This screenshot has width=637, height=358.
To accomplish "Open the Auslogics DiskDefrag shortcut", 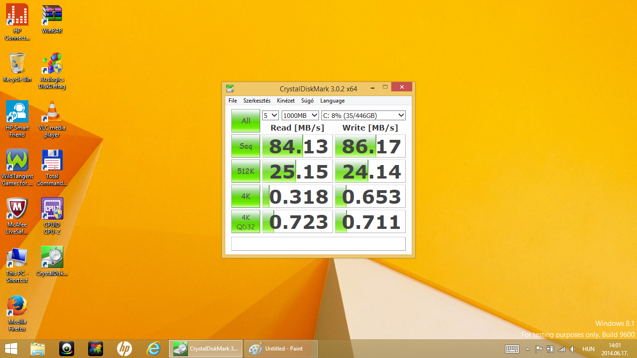I will point(52,64).
